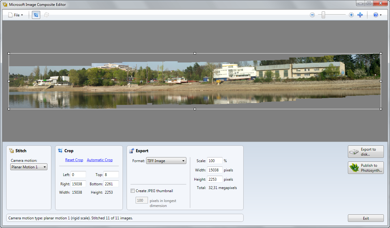Click the "Microsoft Image Composite Editor" title text

[37, 5]
